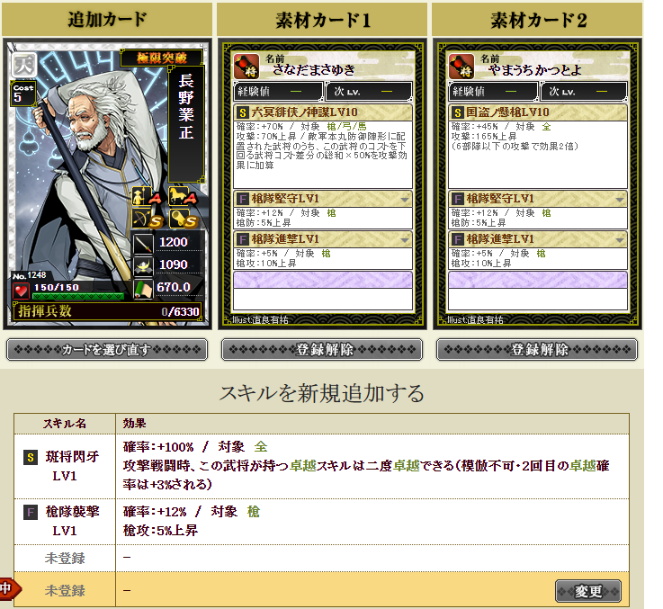Click the heart HP icon
The height and width of the screenshot is (609, 663).
[x=21, y=291]
